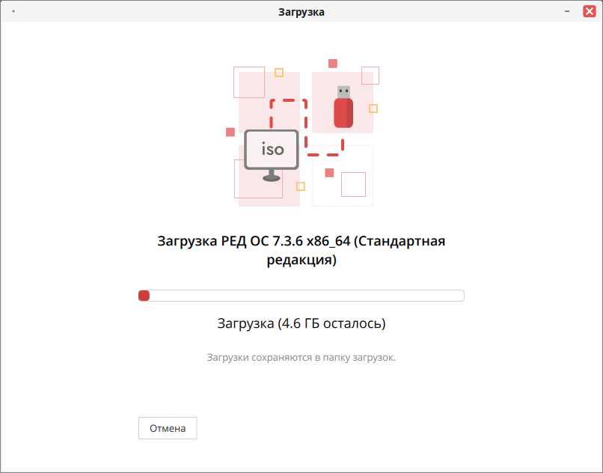Screen dimensions: 603x473
Task: Click the download progress bar
Action: [301, 296]
